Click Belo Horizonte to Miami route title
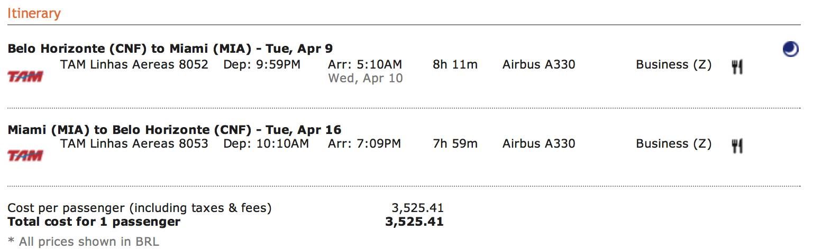Image resolution: width=822 pixels, height=250 pixels. pos(170,49)
